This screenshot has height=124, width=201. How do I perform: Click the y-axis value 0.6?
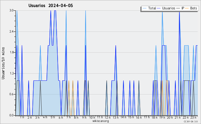tap(11, 94)
